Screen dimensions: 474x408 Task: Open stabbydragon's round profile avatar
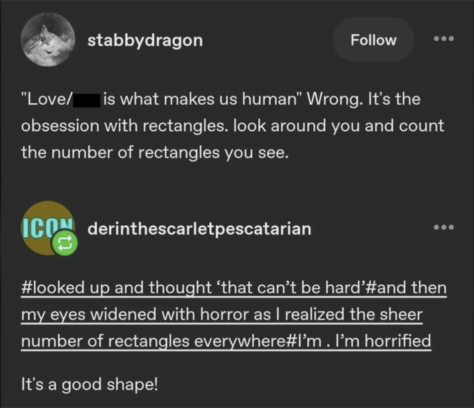click(x=48, y=40)
